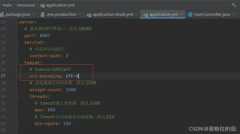Click the comment mentioning 默认为200
Image resolution: width=240 pixels, height=134 pixels.
(68, 103)
